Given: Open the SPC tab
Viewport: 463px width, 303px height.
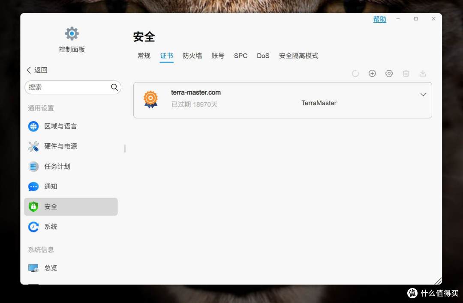Looking at the screenshot, I should 241,56.
